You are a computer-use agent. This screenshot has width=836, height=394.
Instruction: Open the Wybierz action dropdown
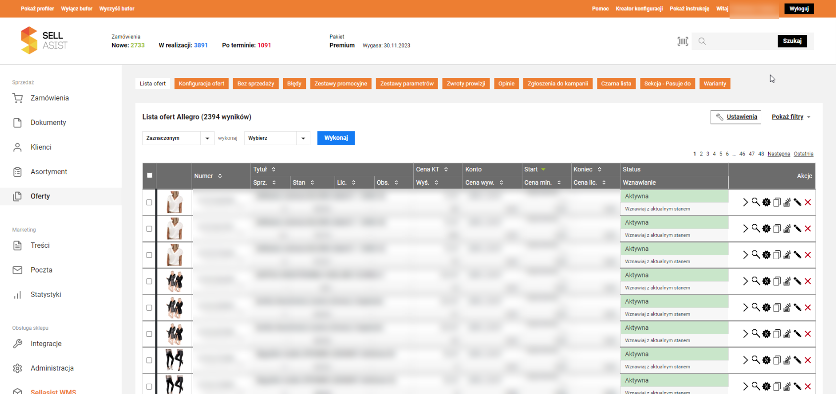point(277,138)
